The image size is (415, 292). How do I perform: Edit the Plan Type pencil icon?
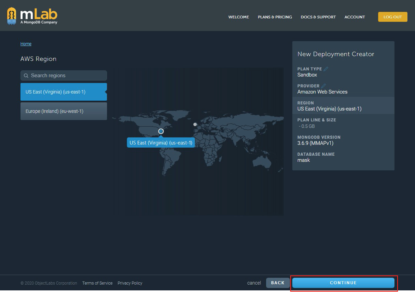click(x=326, y=69)
